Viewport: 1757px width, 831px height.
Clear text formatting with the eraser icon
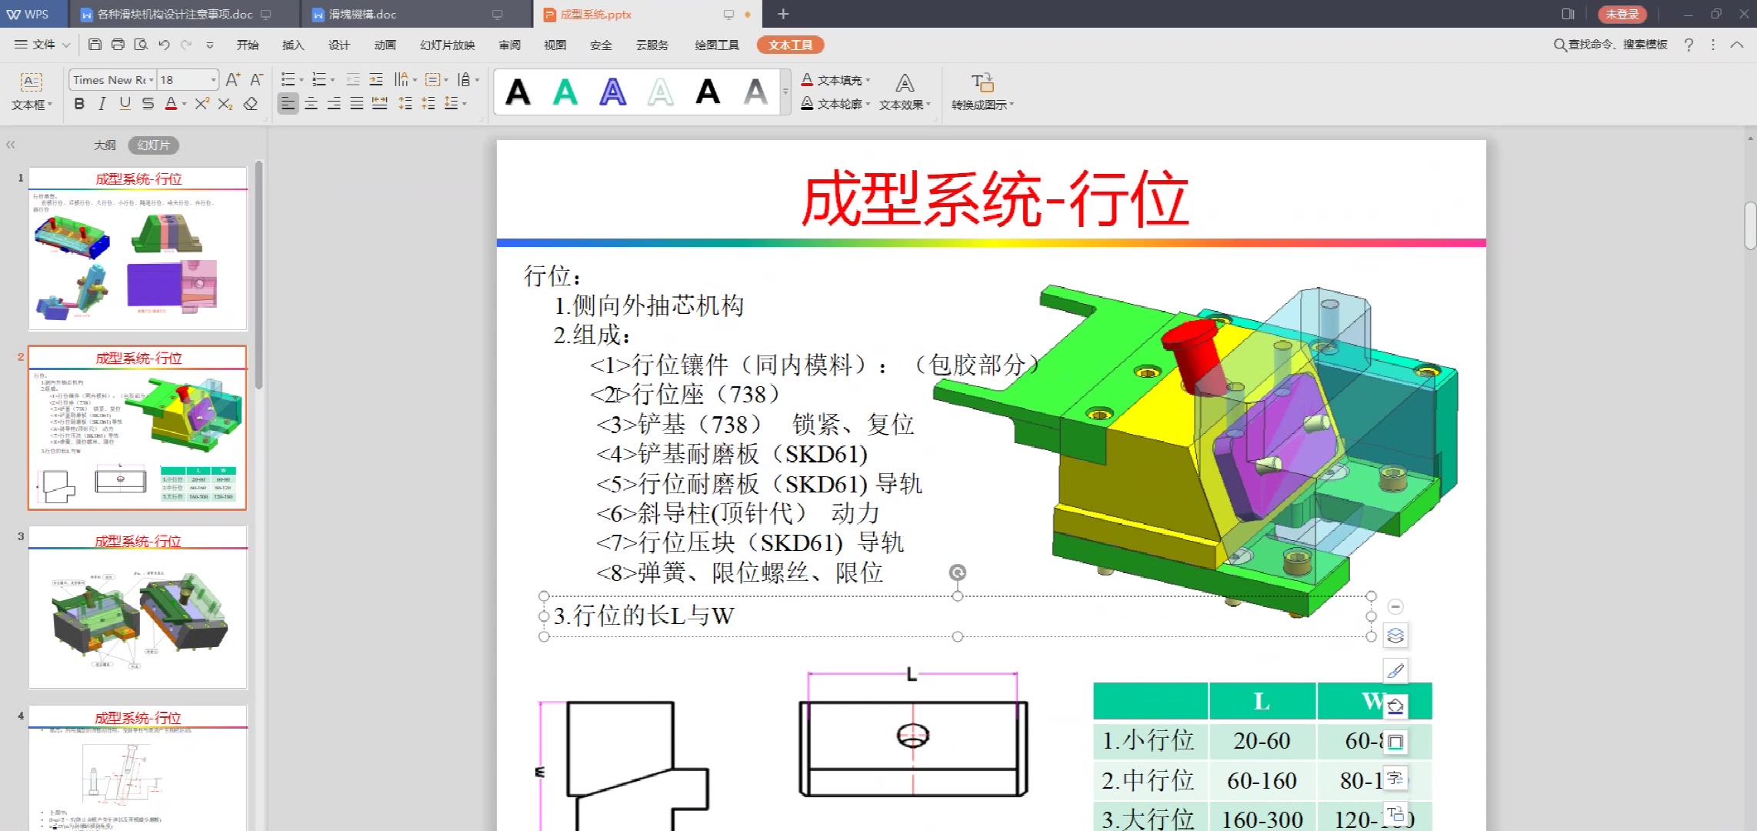tap(250, 104)
